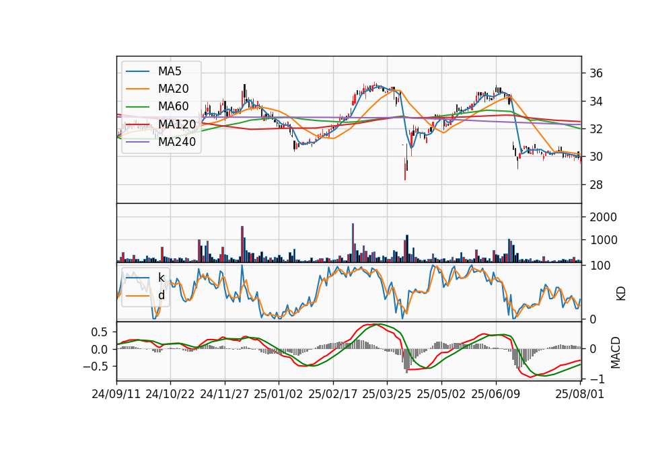This screenshot has width=646, height=464.
Task: Click the volume axis value 1000
Action: (603, 241)
